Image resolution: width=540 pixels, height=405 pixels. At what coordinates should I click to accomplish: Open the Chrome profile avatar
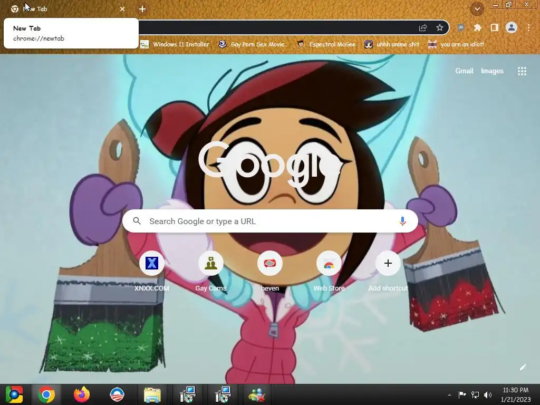512,27
